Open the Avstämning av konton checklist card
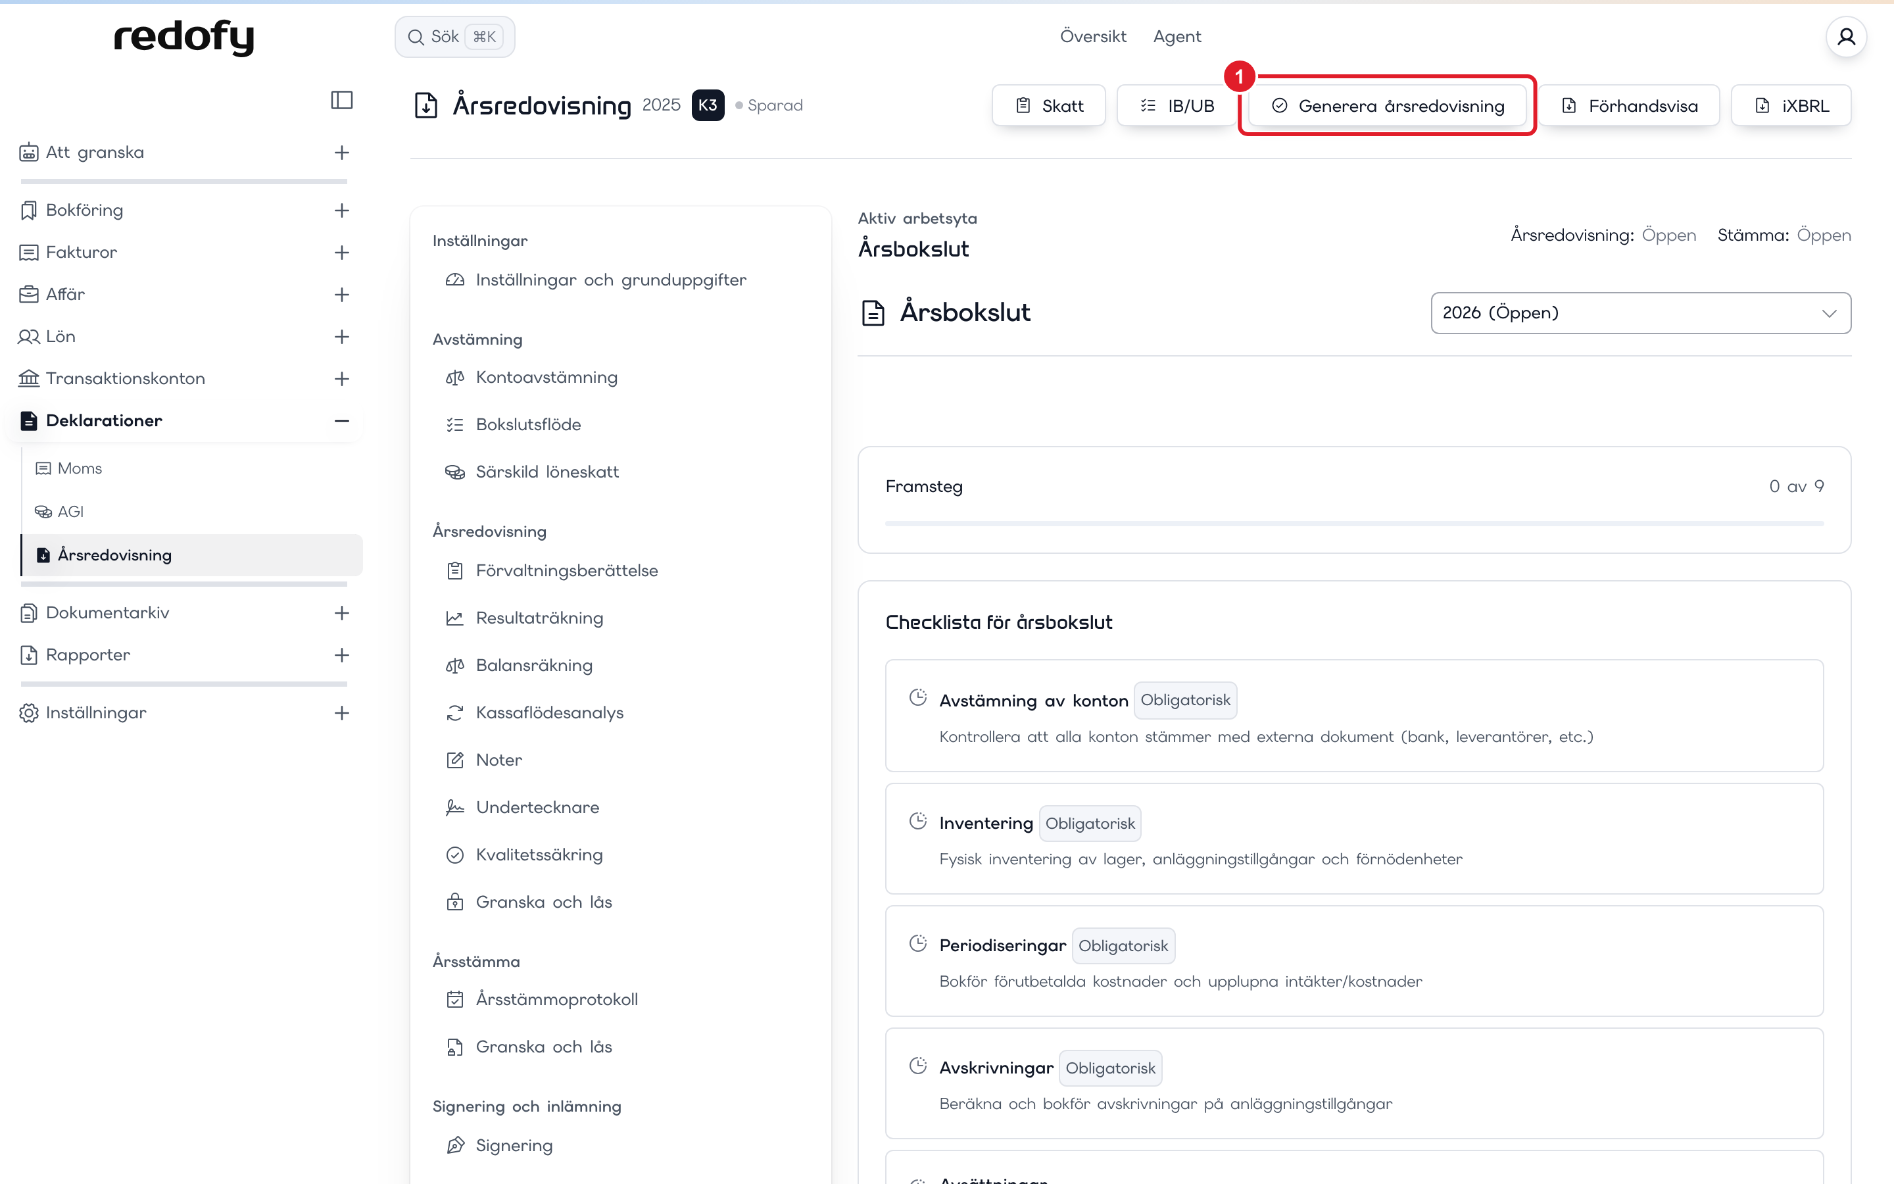Screen dimensions: 1894x1184 (1354, 716)
